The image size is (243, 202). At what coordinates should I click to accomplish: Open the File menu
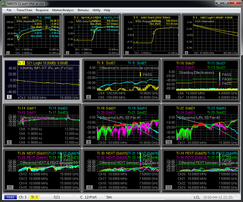tap(9, 10)
